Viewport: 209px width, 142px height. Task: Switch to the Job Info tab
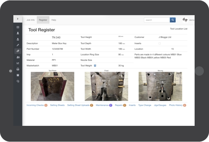[30, 20]
